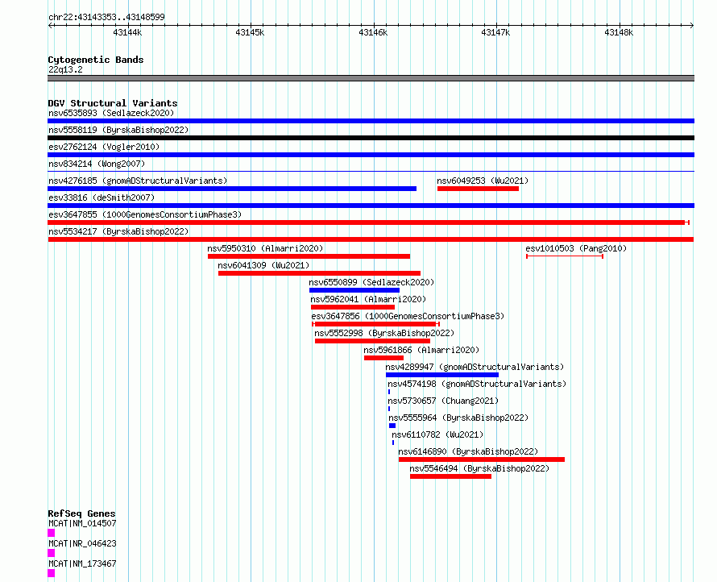The height and width of the screenshot is (582, 717).
Task: Click the nsv5730657 (Chuang2021) label
Action: [443, 401]
